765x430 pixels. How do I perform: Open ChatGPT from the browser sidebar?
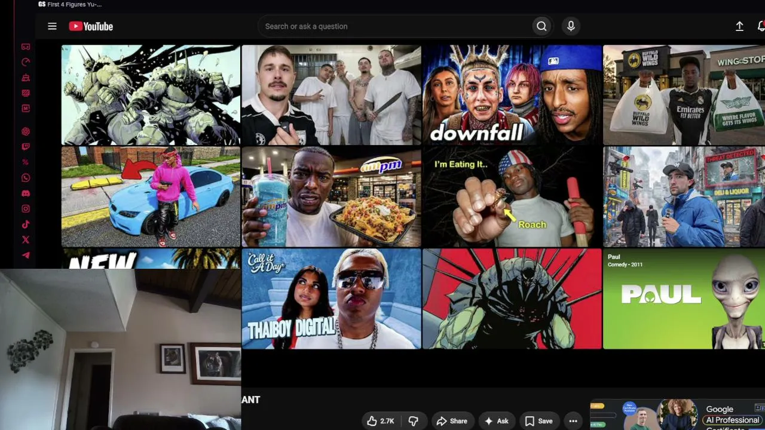click(26, 131)
